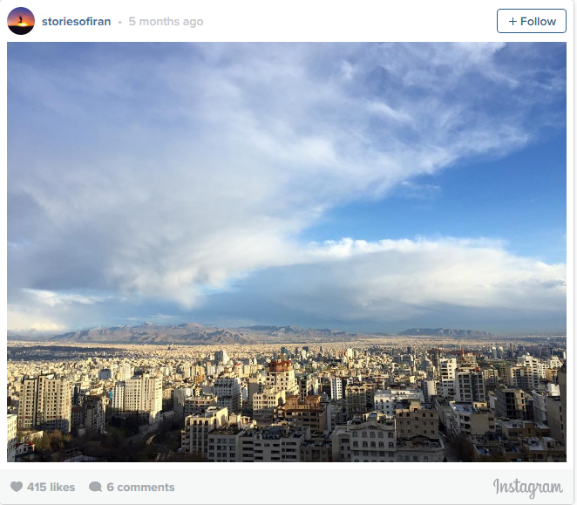The image size is (577, 505).
Task: Click the tall apartment towers at photo's left
Action: (44, 402)
